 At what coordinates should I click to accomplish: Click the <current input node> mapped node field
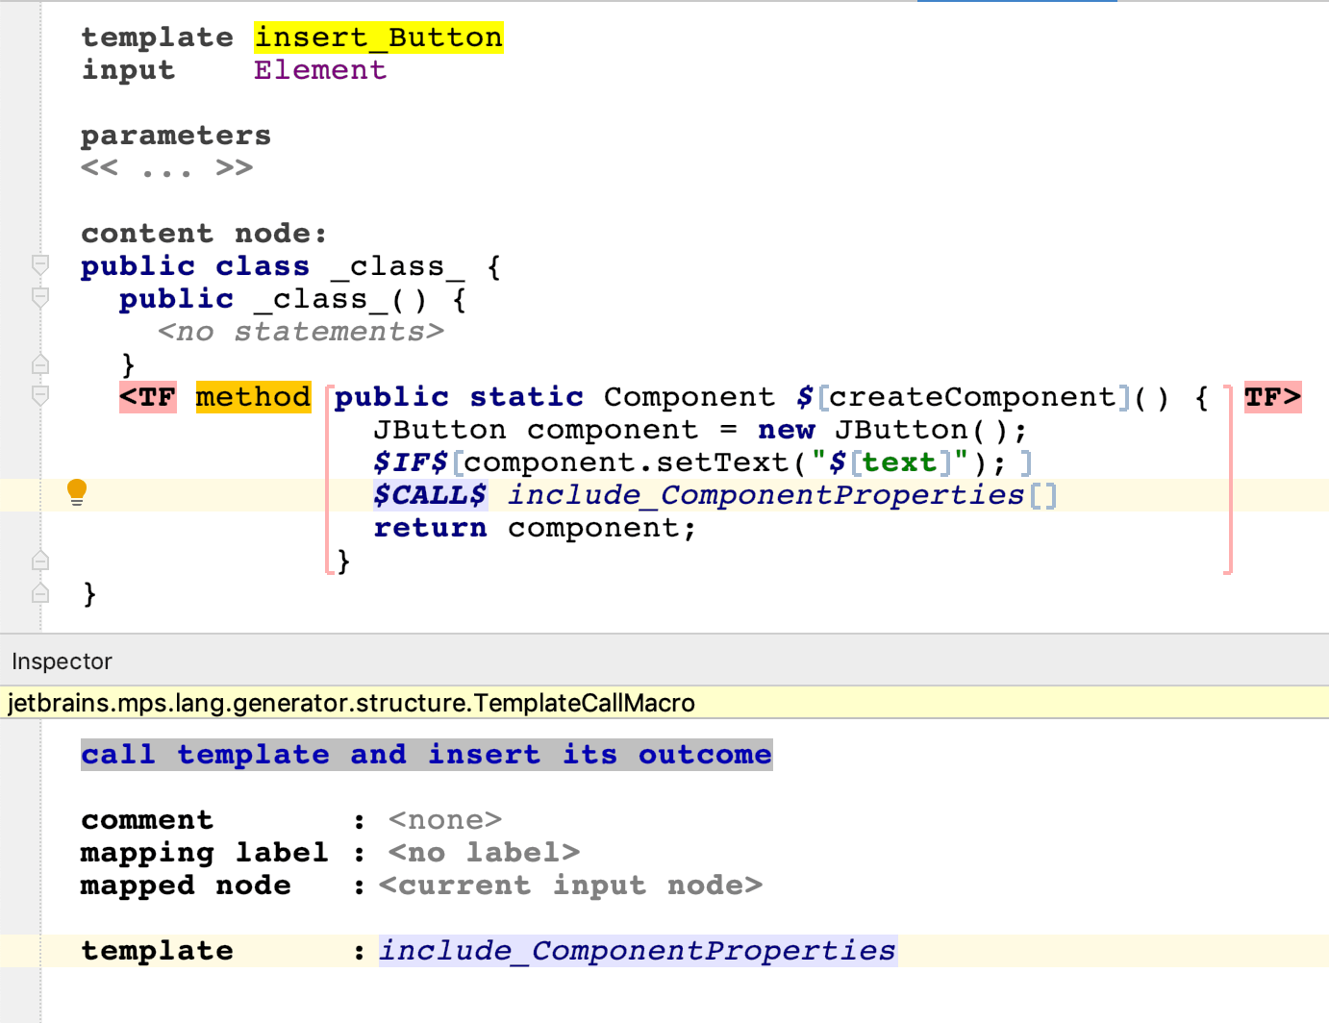(x=570, y=886)
